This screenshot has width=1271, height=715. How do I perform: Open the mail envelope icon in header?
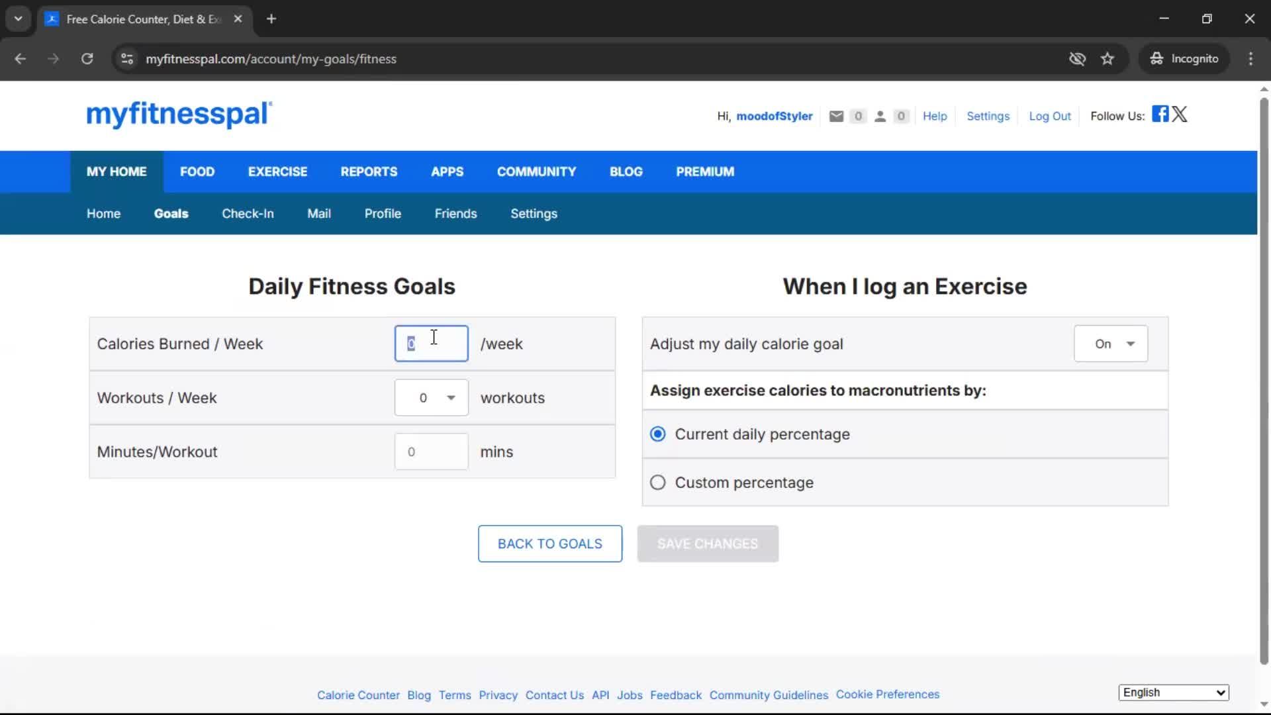[x=836, y=117]
